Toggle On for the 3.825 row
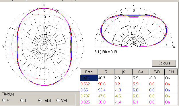The image size is (179, 106). (171, 102)
